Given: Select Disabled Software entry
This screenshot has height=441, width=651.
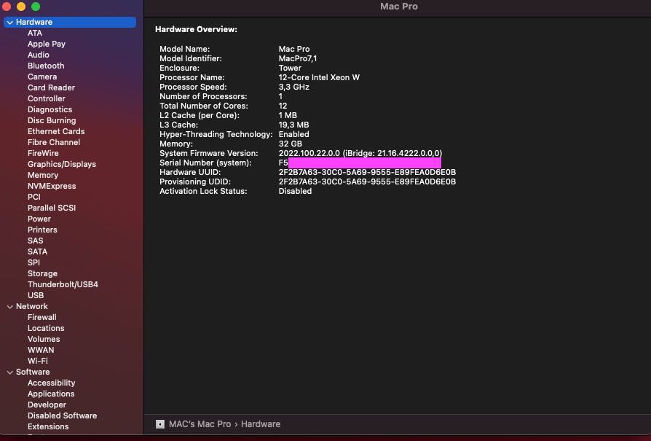Looking at the screenshot, I should [x=63, y=415].
